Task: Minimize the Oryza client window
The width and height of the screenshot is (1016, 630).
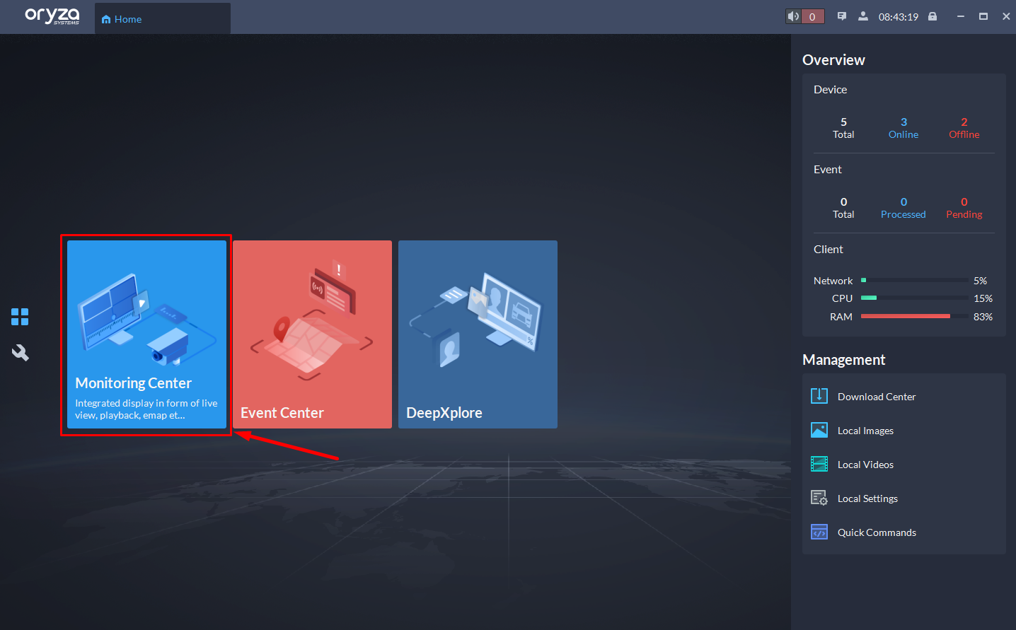Action: [x=960, y=16]
